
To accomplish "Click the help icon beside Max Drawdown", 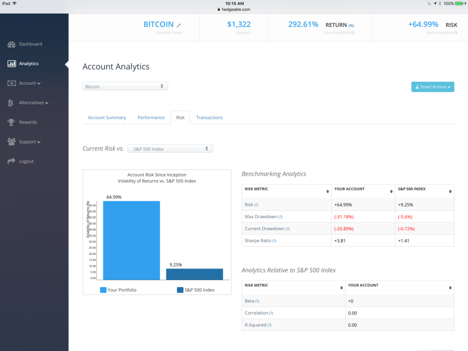I will [280, 217].
